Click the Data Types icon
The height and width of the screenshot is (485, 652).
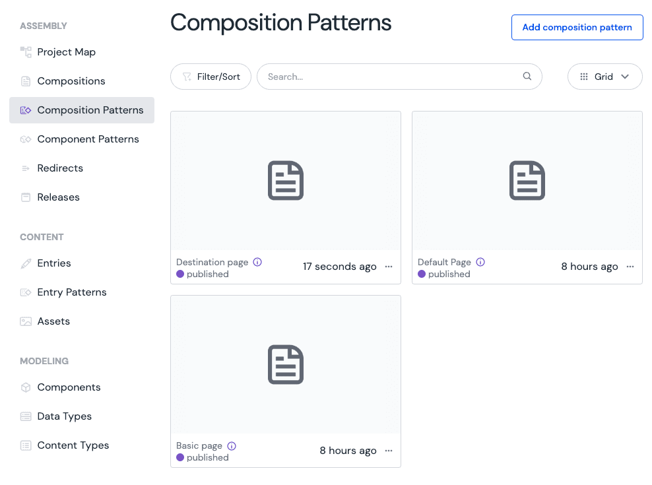pos(25,416)
